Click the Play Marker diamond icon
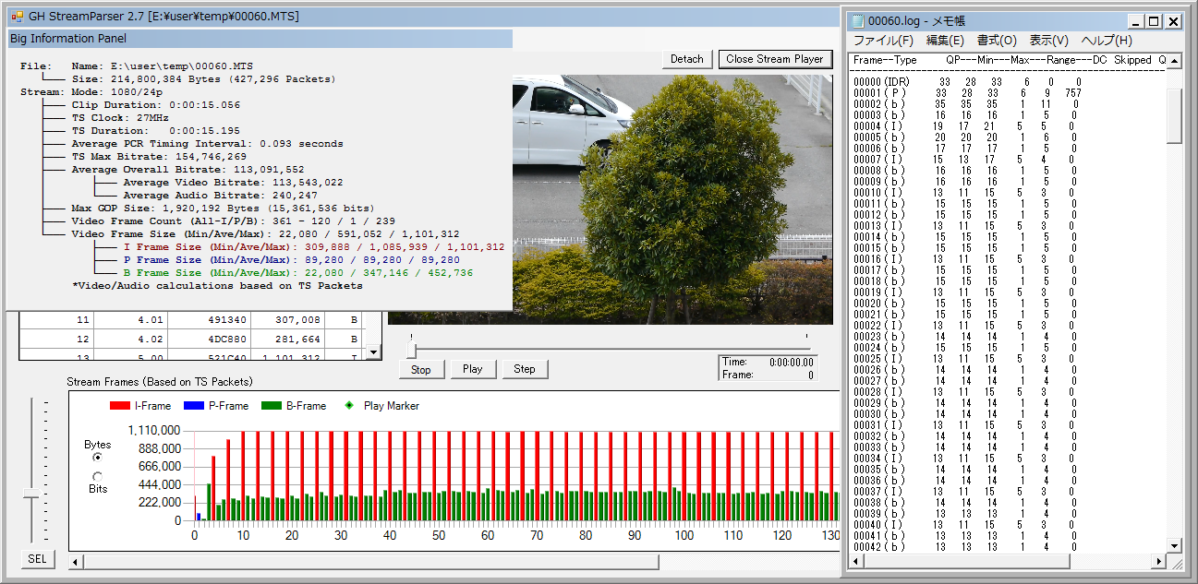 pos(348,406)
